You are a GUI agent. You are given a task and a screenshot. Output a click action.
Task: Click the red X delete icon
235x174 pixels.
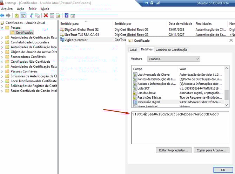click(x=46, y=15)
